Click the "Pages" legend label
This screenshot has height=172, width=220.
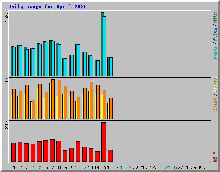(x=215, y=52)
